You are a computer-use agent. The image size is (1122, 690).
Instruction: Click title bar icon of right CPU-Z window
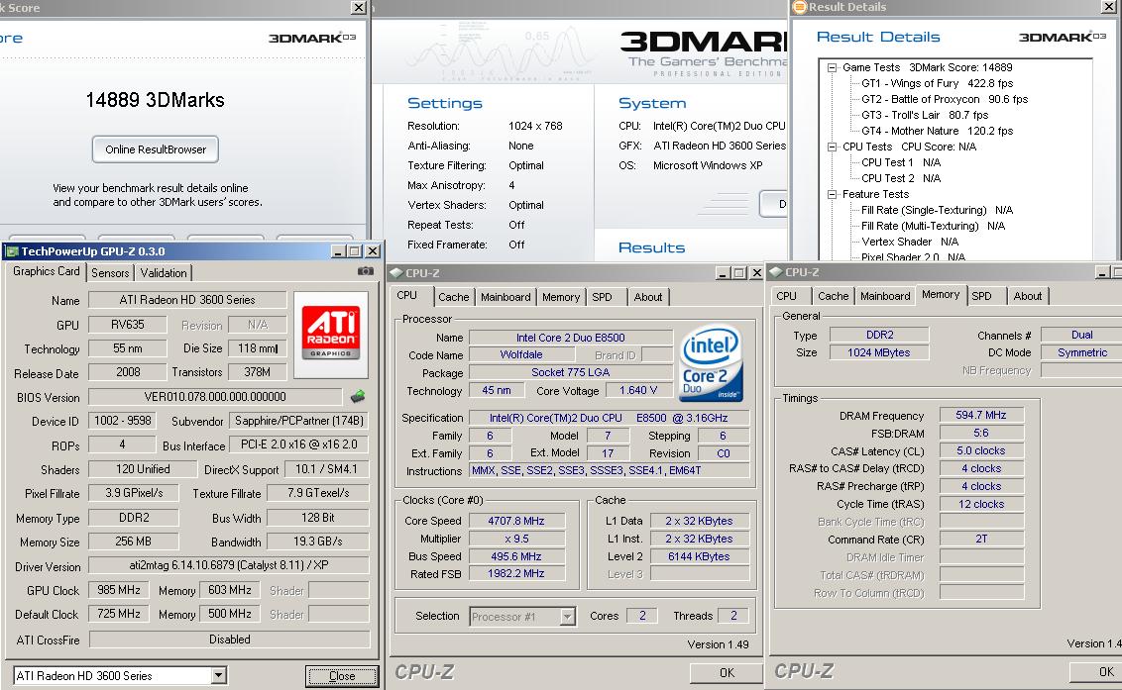(776, 271)
